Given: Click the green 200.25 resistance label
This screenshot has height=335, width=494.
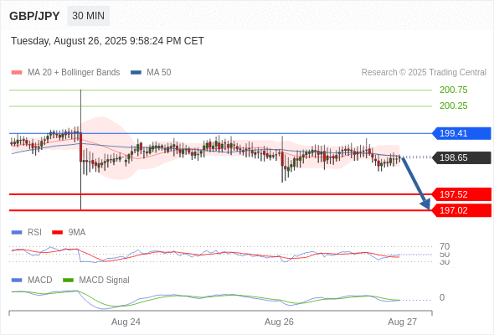Looking at the screenshot, I should coord(453,106).
